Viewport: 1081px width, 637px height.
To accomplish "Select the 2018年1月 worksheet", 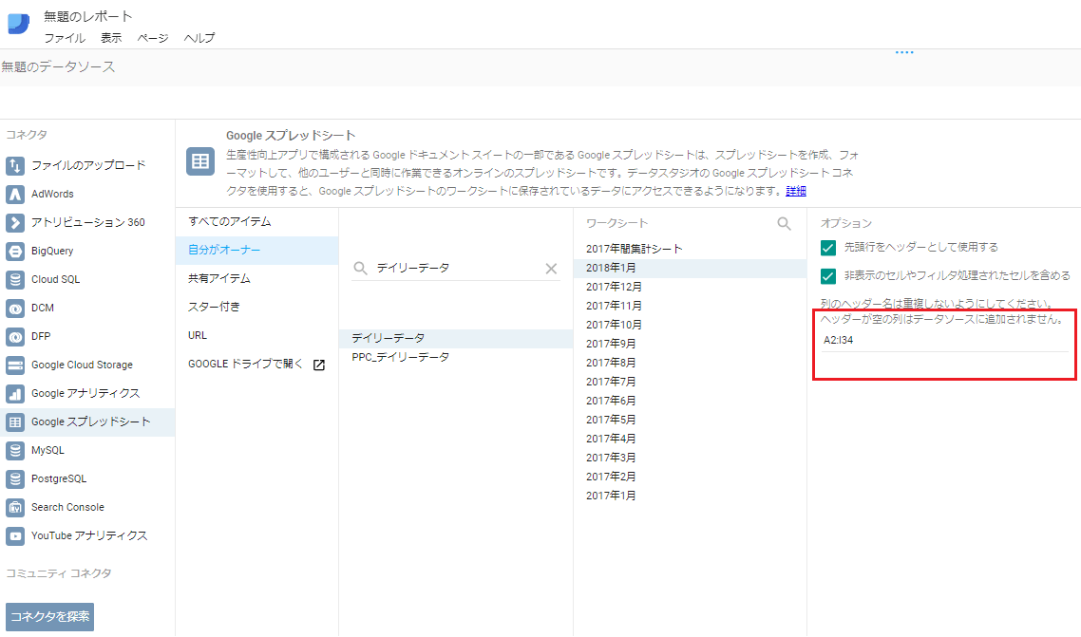I will click(x=690, y=268).
